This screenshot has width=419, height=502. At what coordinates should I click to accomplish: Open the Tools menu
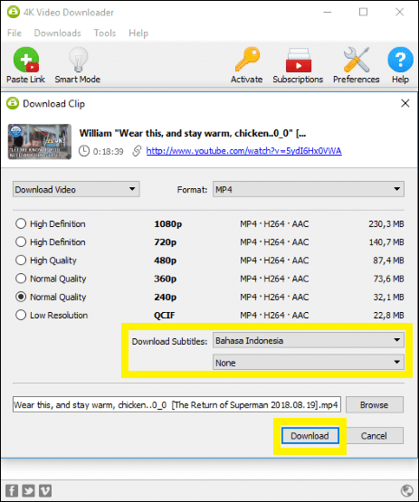click(x=105, y=33)
